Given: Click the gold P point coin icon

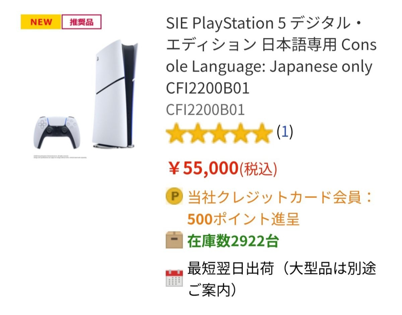Looking at the screenshot, I should coord(174,197).
